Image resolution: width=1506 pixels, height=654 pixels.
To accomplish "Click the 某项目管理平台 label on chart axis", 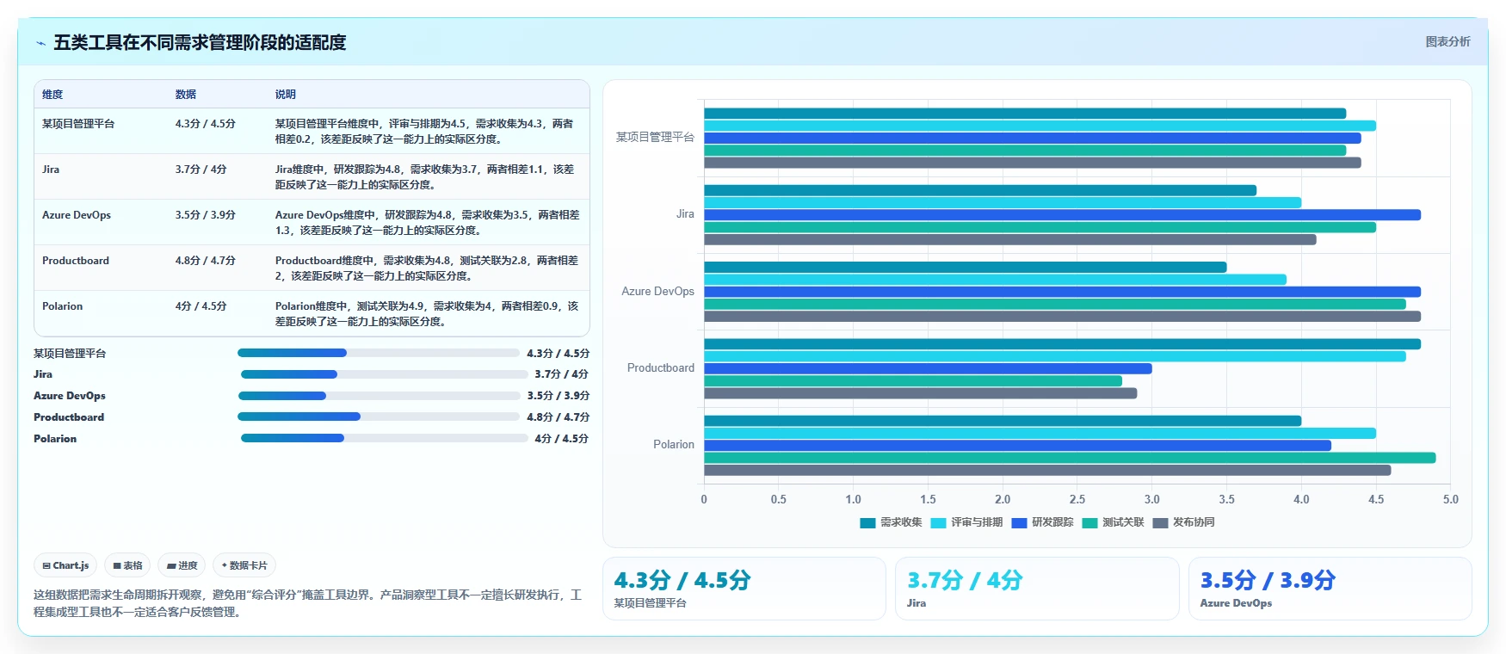I will [655, 138].
